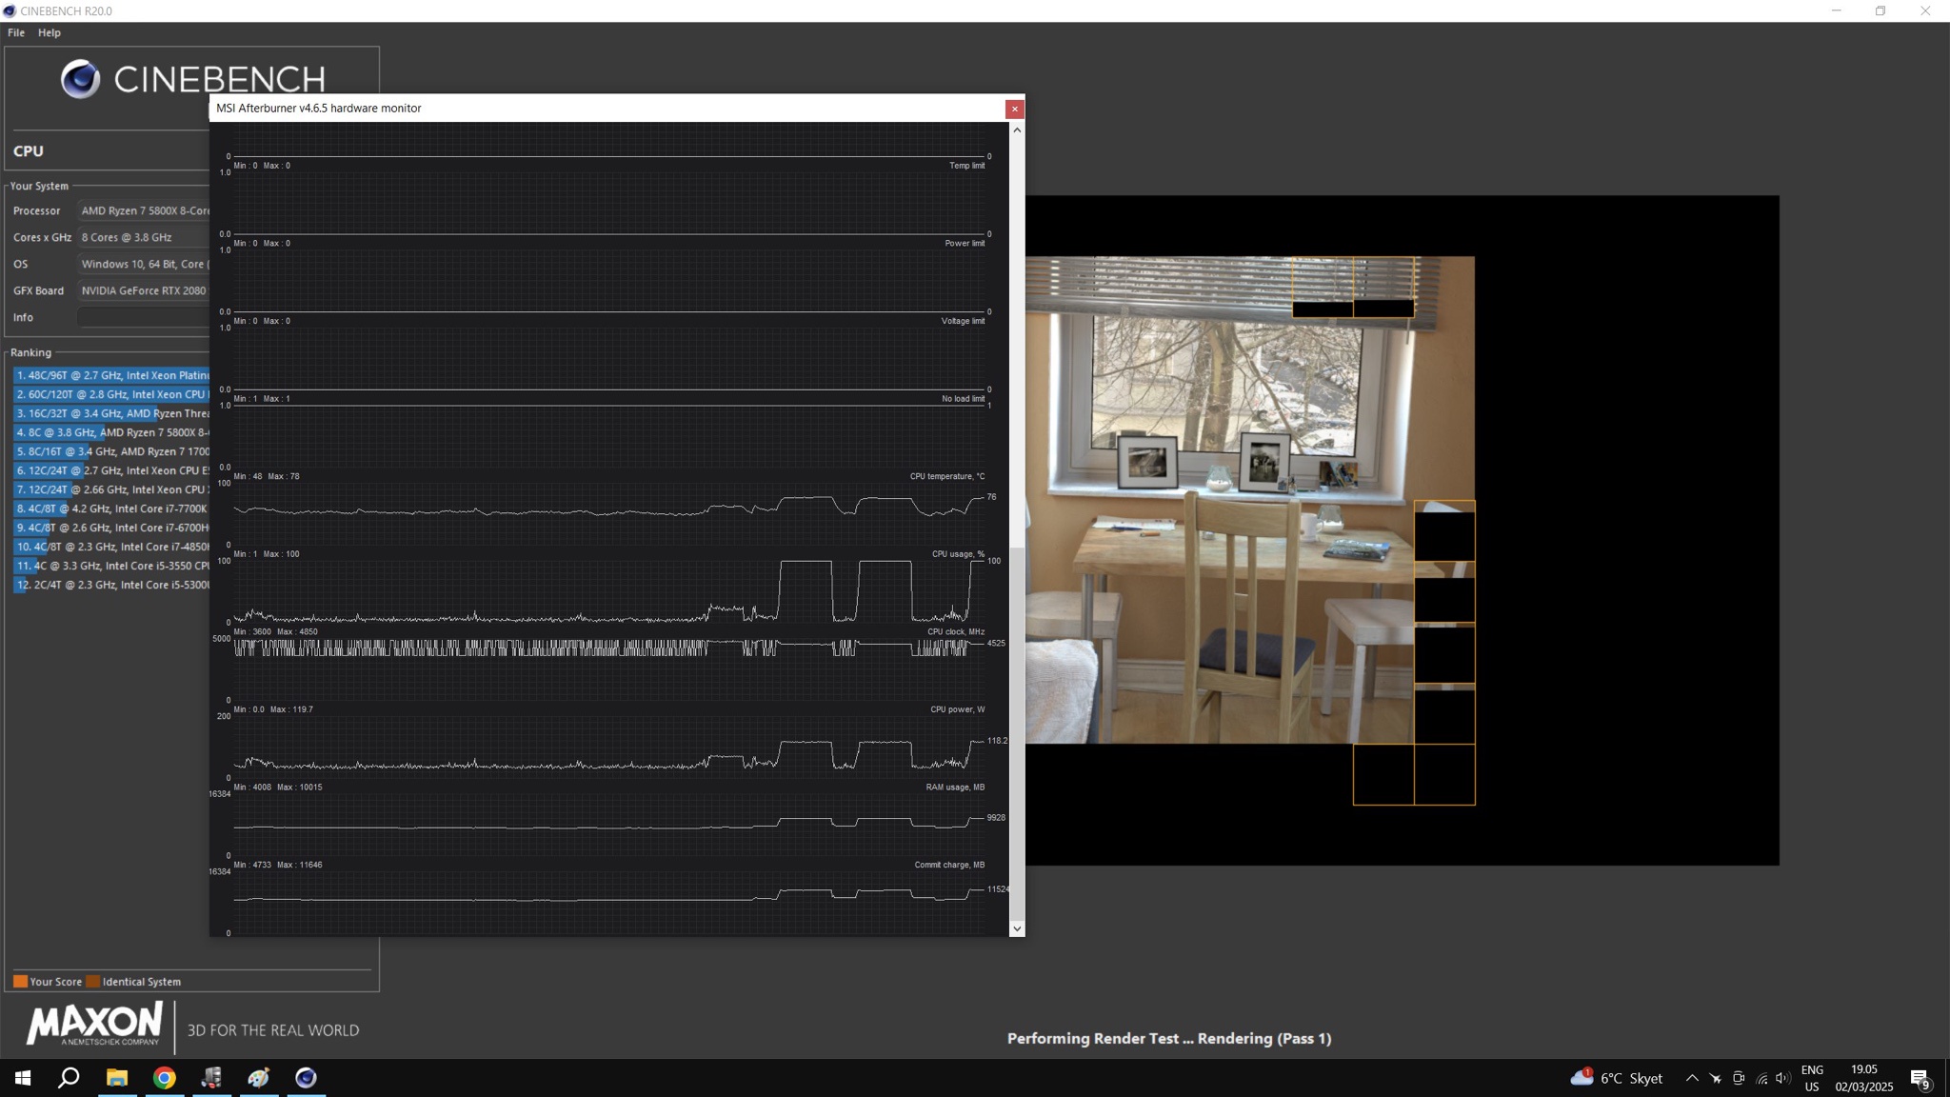The width and height of the screenshot is (1950, 1097).
Task: Click the 'CPU clock, MHz' graph label
Action: (956, 632)
